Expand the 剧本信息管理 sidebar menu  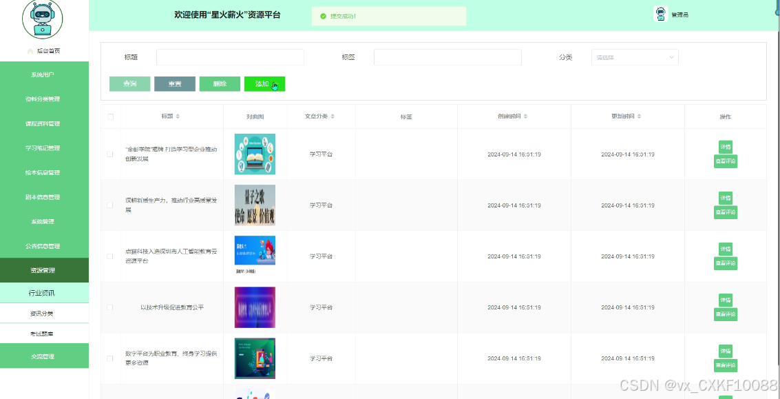44,197
